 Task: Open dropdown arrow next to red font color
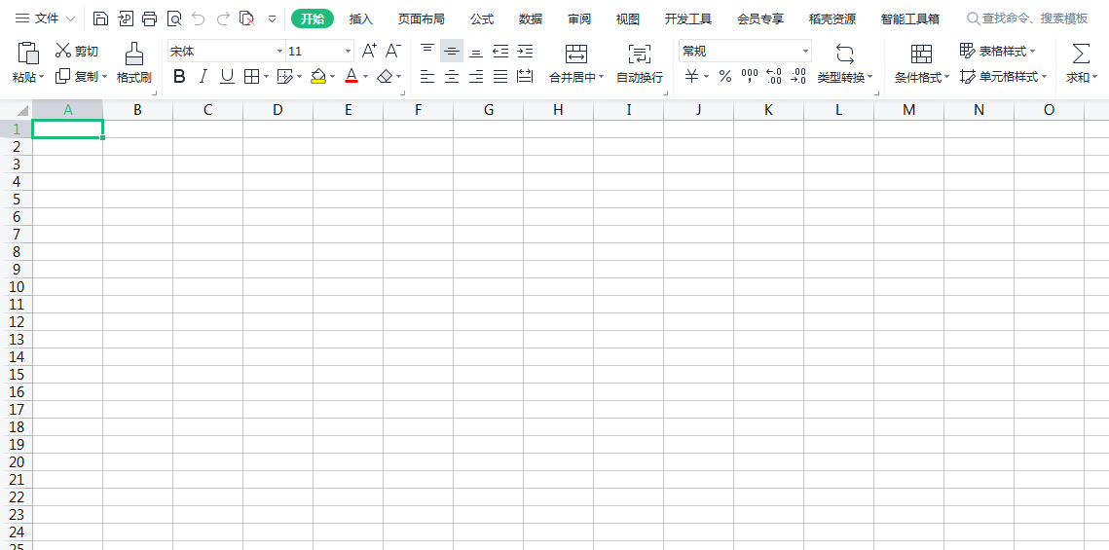[x=366, y=76]
